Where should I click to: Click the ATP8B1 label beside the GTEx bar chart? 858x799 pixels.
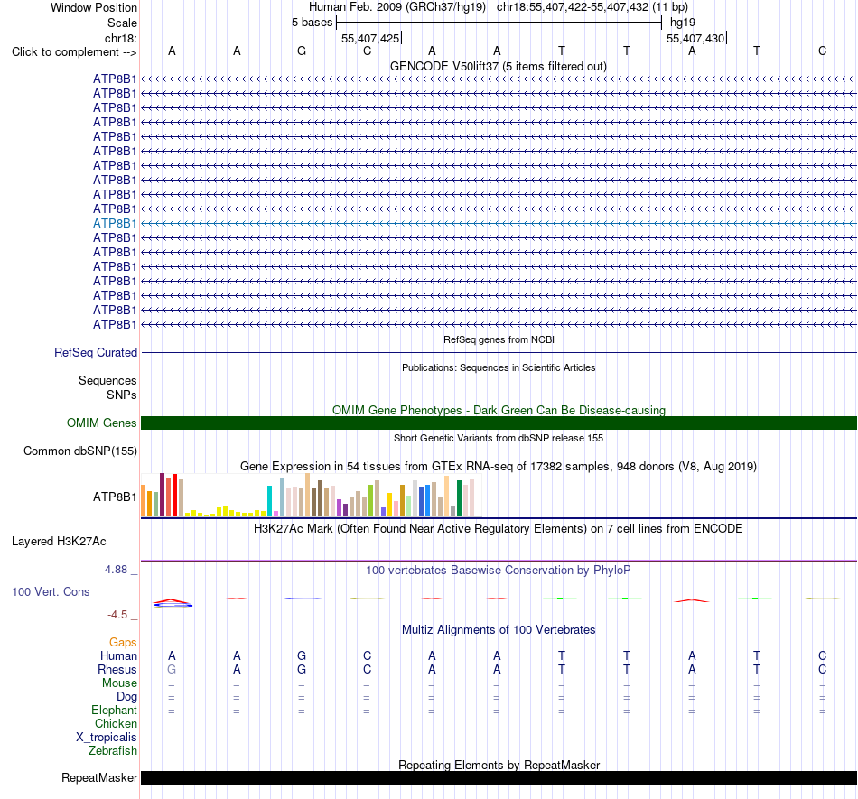[115, 497]
